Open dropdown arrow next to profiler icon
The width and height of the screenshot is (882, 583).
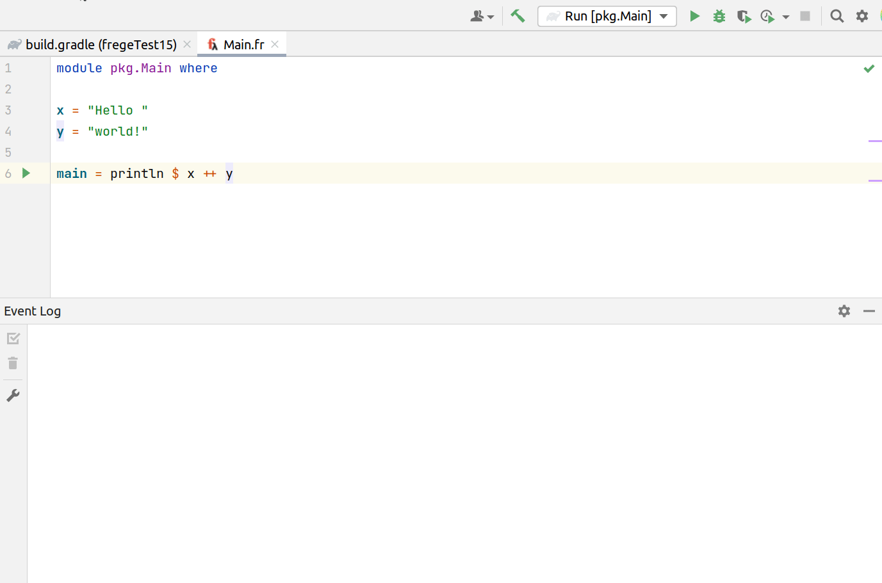click(786, 17)
